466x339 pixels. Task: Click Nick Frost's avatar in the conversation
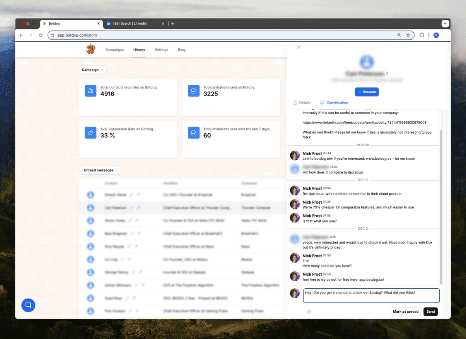click(295, 155)
